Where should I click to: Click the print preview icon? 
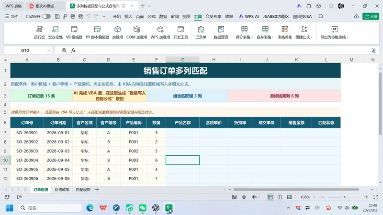(80, 16)
